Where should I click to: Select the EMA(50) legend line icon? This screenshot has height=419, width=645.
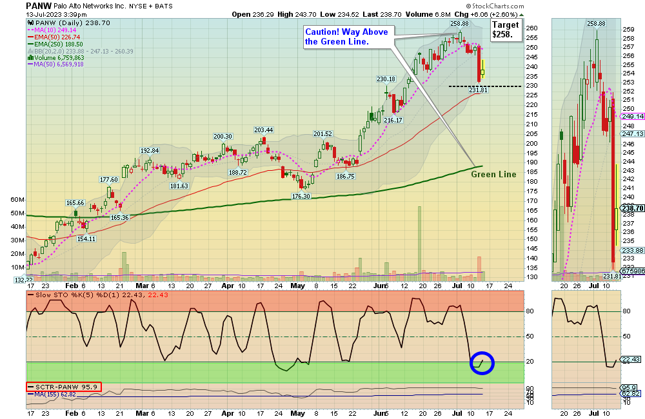pyautogui.click(x=30, y=37)
